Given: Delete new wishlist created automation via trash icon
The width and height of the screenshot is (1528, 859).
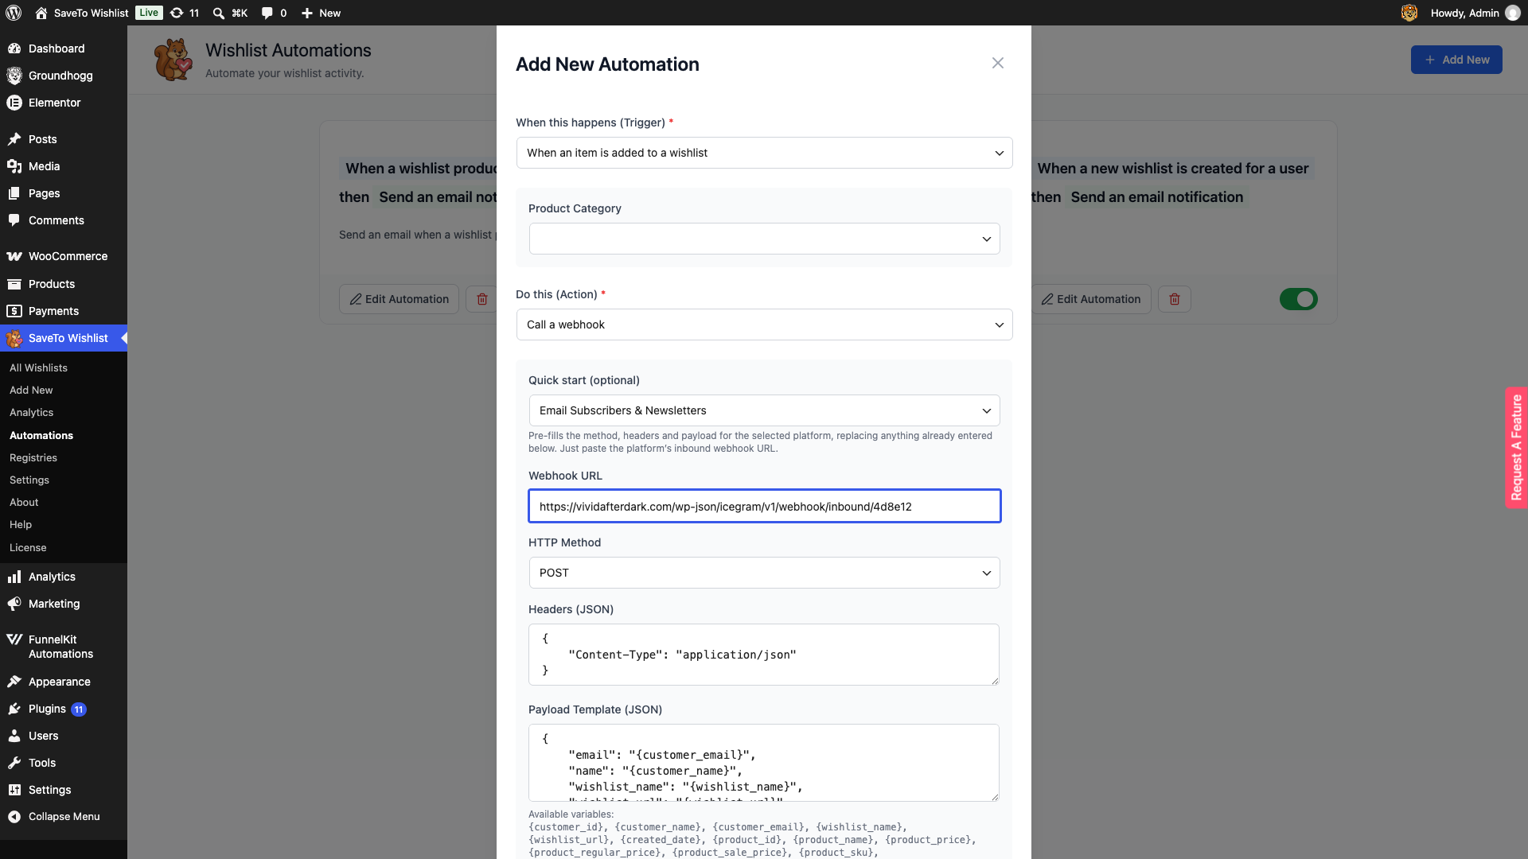Looking at the screenshot, I should (x=1175, y=299).
